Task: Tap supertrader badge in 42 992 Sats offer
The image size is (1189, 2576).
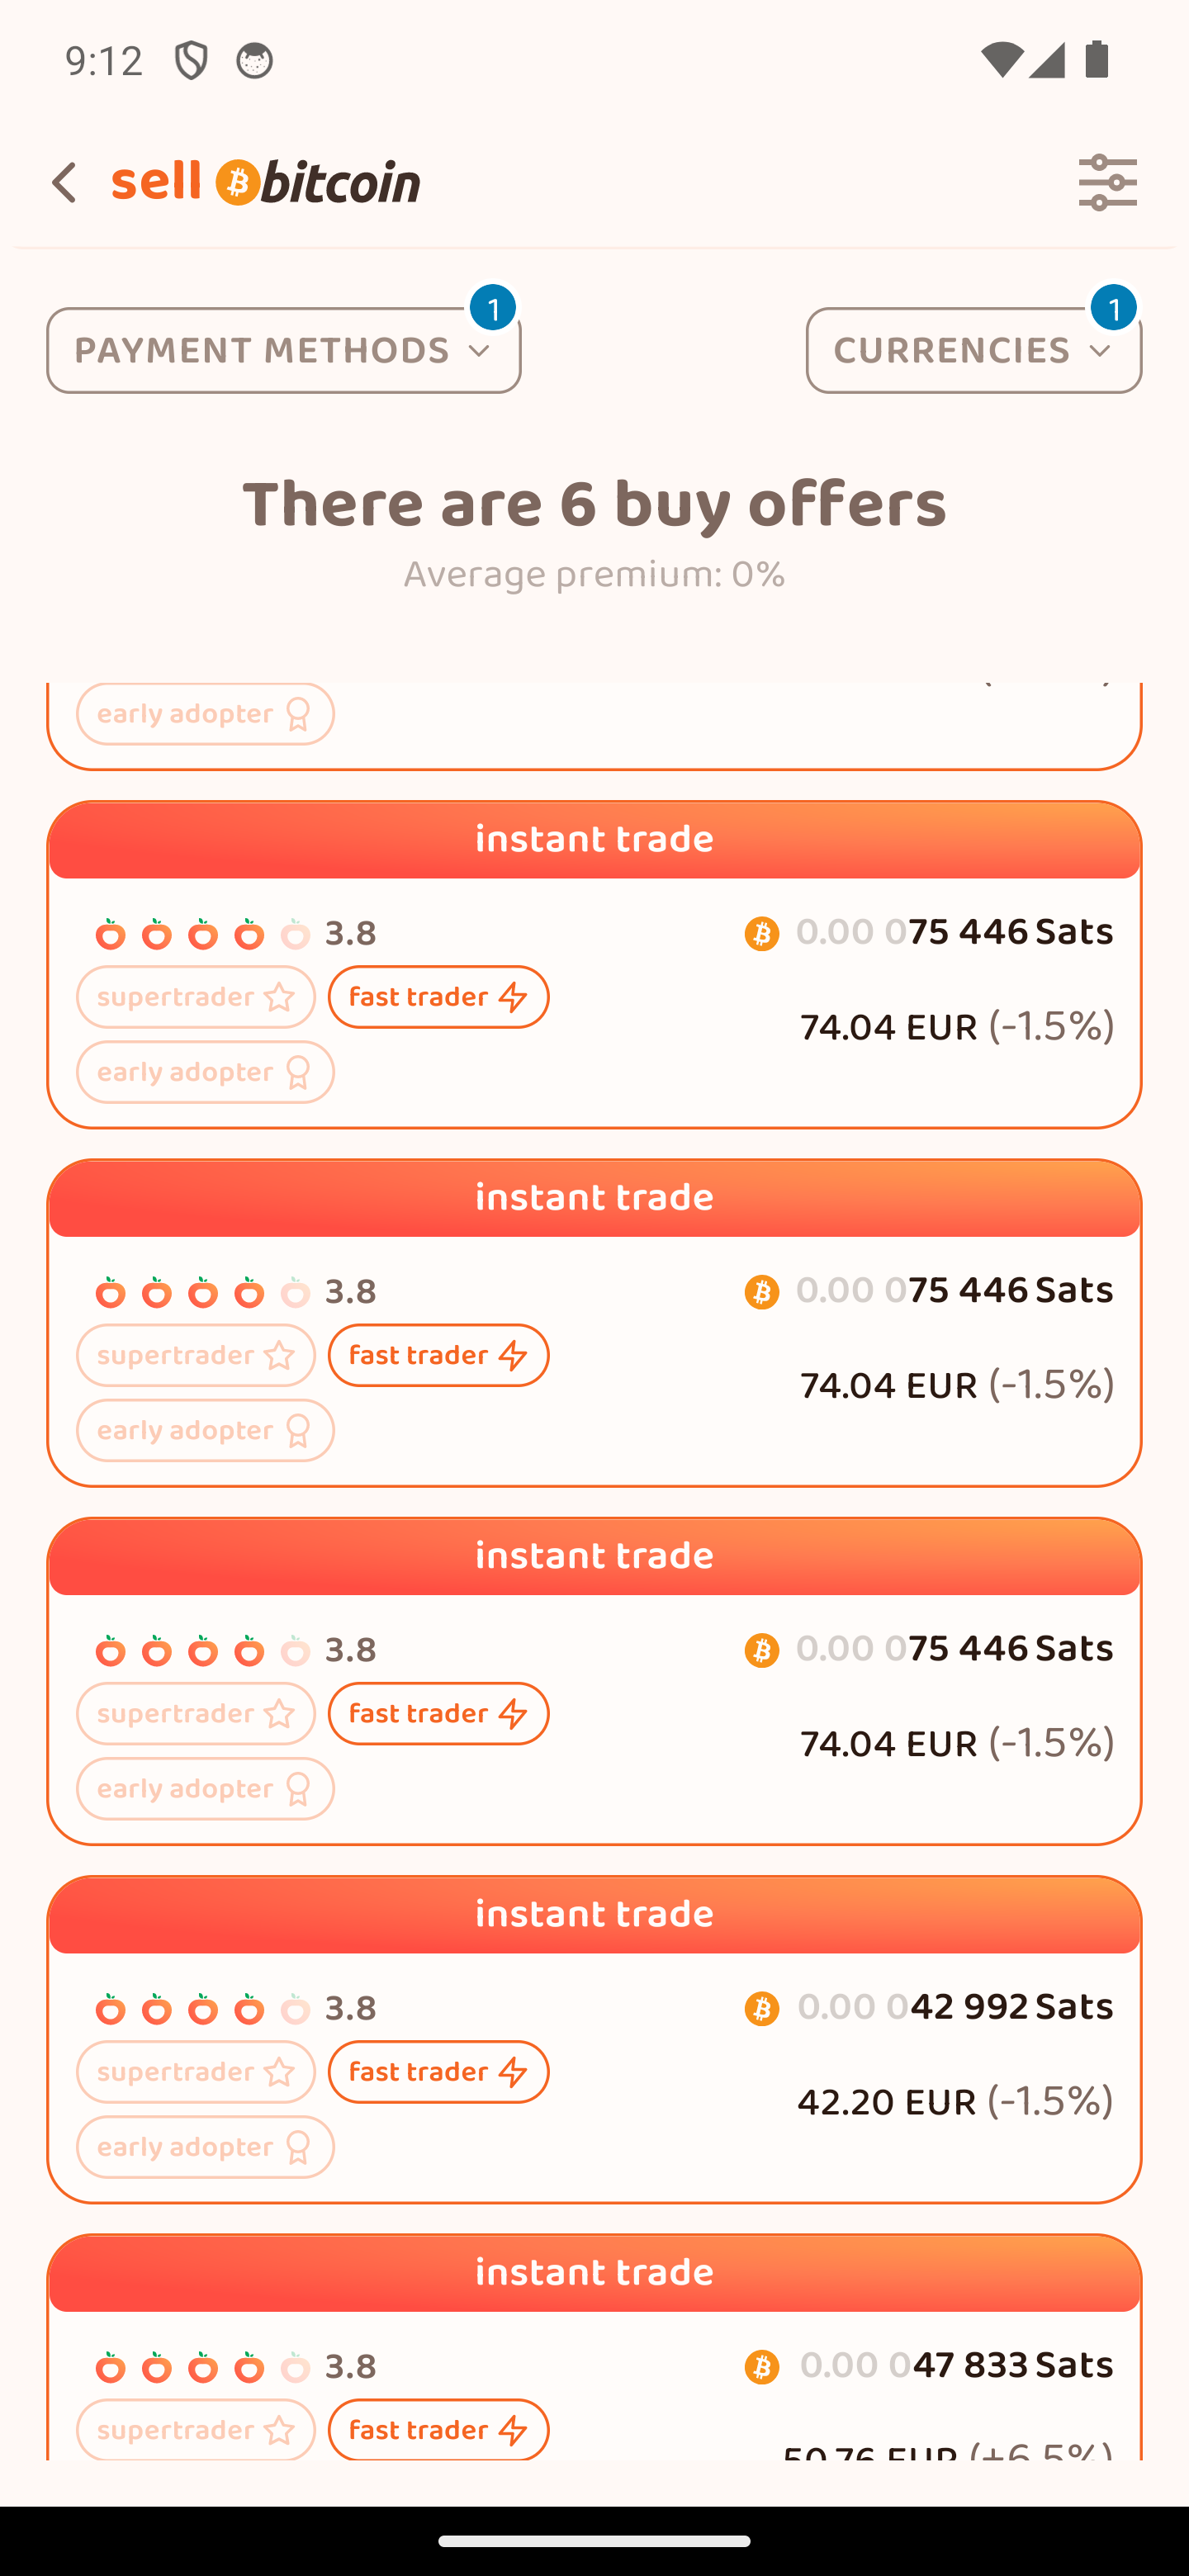Action: point(196,2072)
